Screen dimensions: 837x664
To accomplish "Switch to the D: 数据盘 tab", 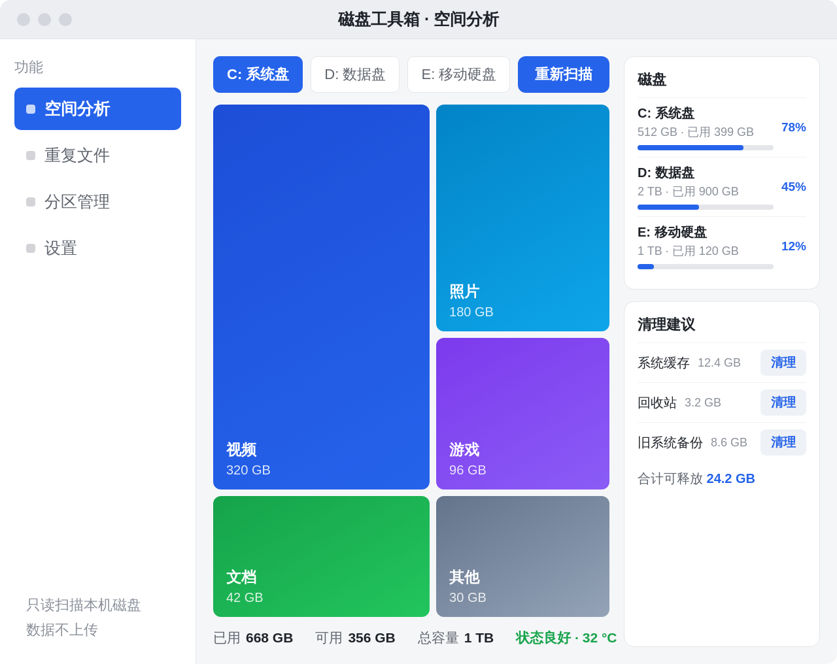I will click(x=355, y=75).
